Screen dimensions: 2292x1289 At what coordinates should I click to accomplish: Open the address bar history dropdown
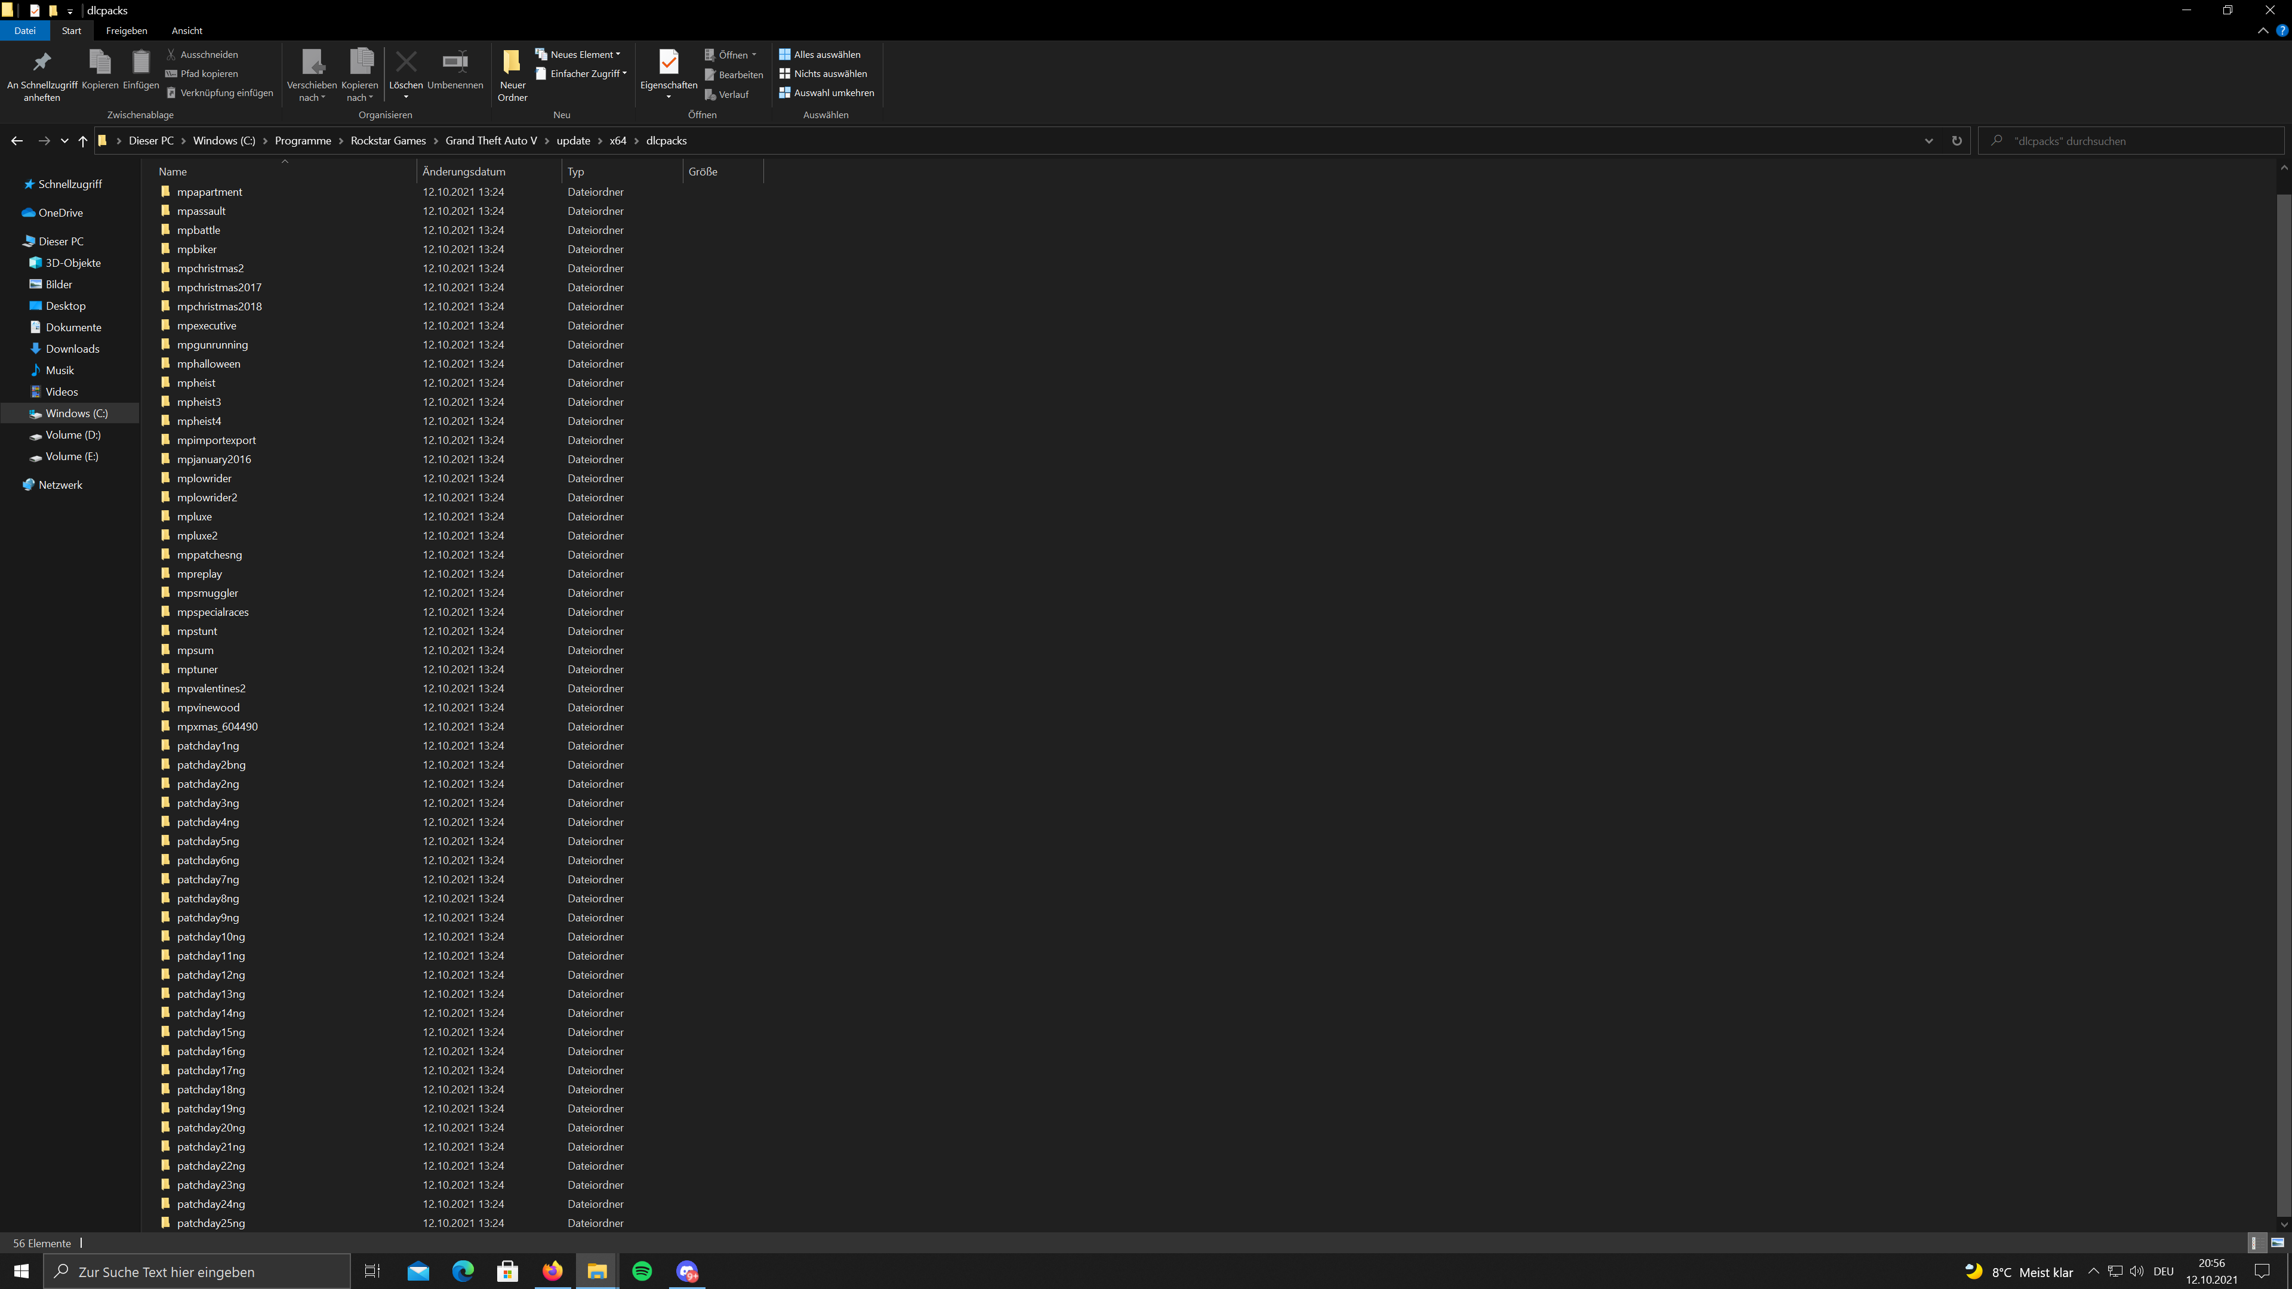point(1928,141)
